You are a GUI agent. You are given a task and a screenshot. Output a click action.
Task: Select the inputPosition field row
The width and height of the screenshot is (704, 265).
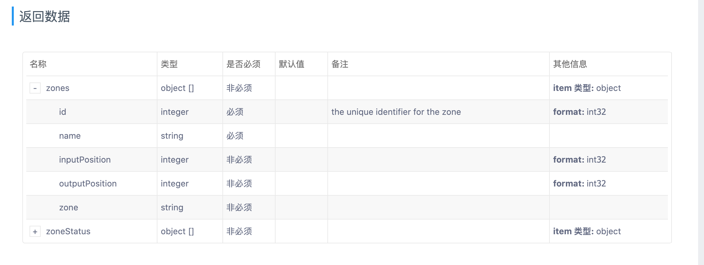click(85, 159)
